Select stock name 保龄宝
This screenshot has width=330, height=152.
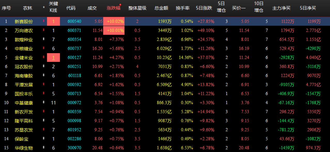click(x=21, y=139)
